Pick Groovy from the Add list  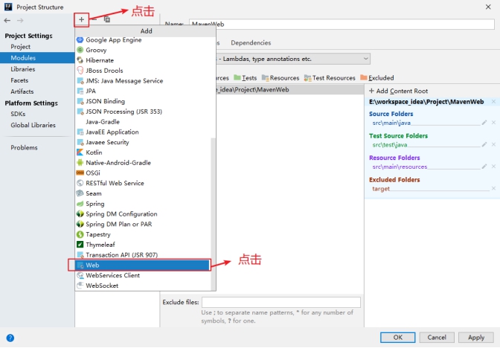click(x=96, y=50)
